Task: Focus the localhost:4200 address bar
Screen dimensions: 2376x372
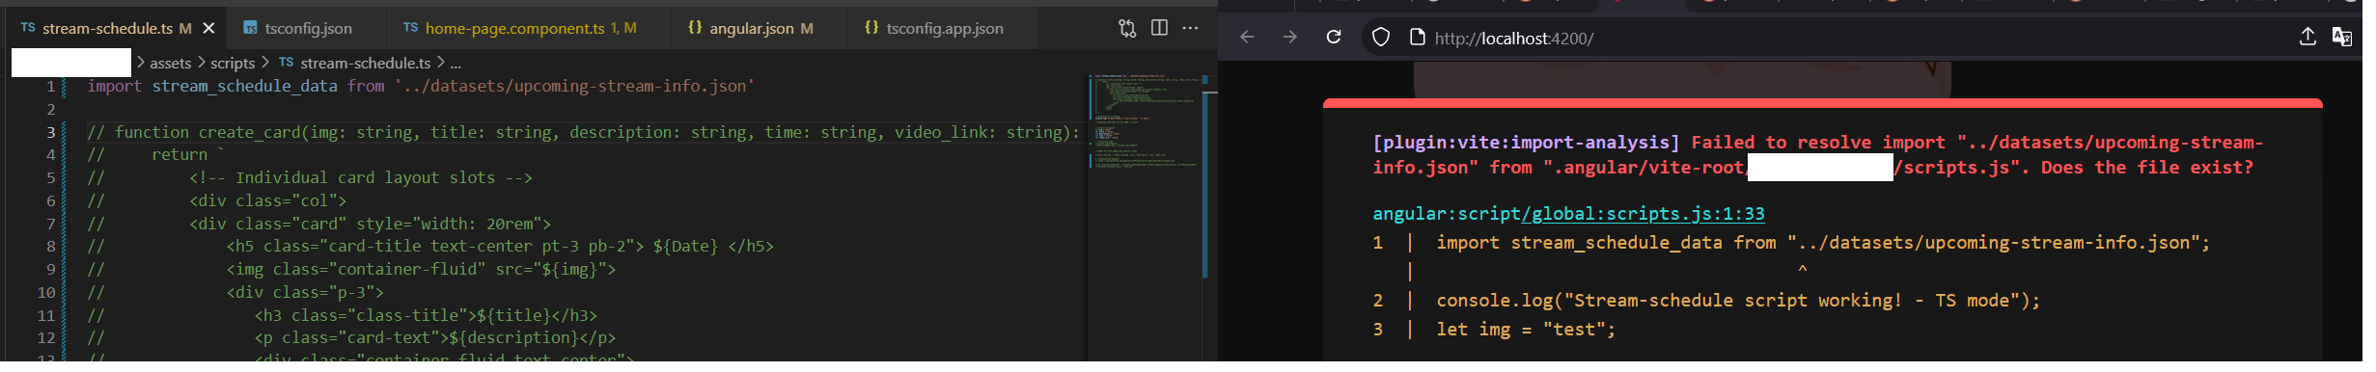Action: [1514, 39]
